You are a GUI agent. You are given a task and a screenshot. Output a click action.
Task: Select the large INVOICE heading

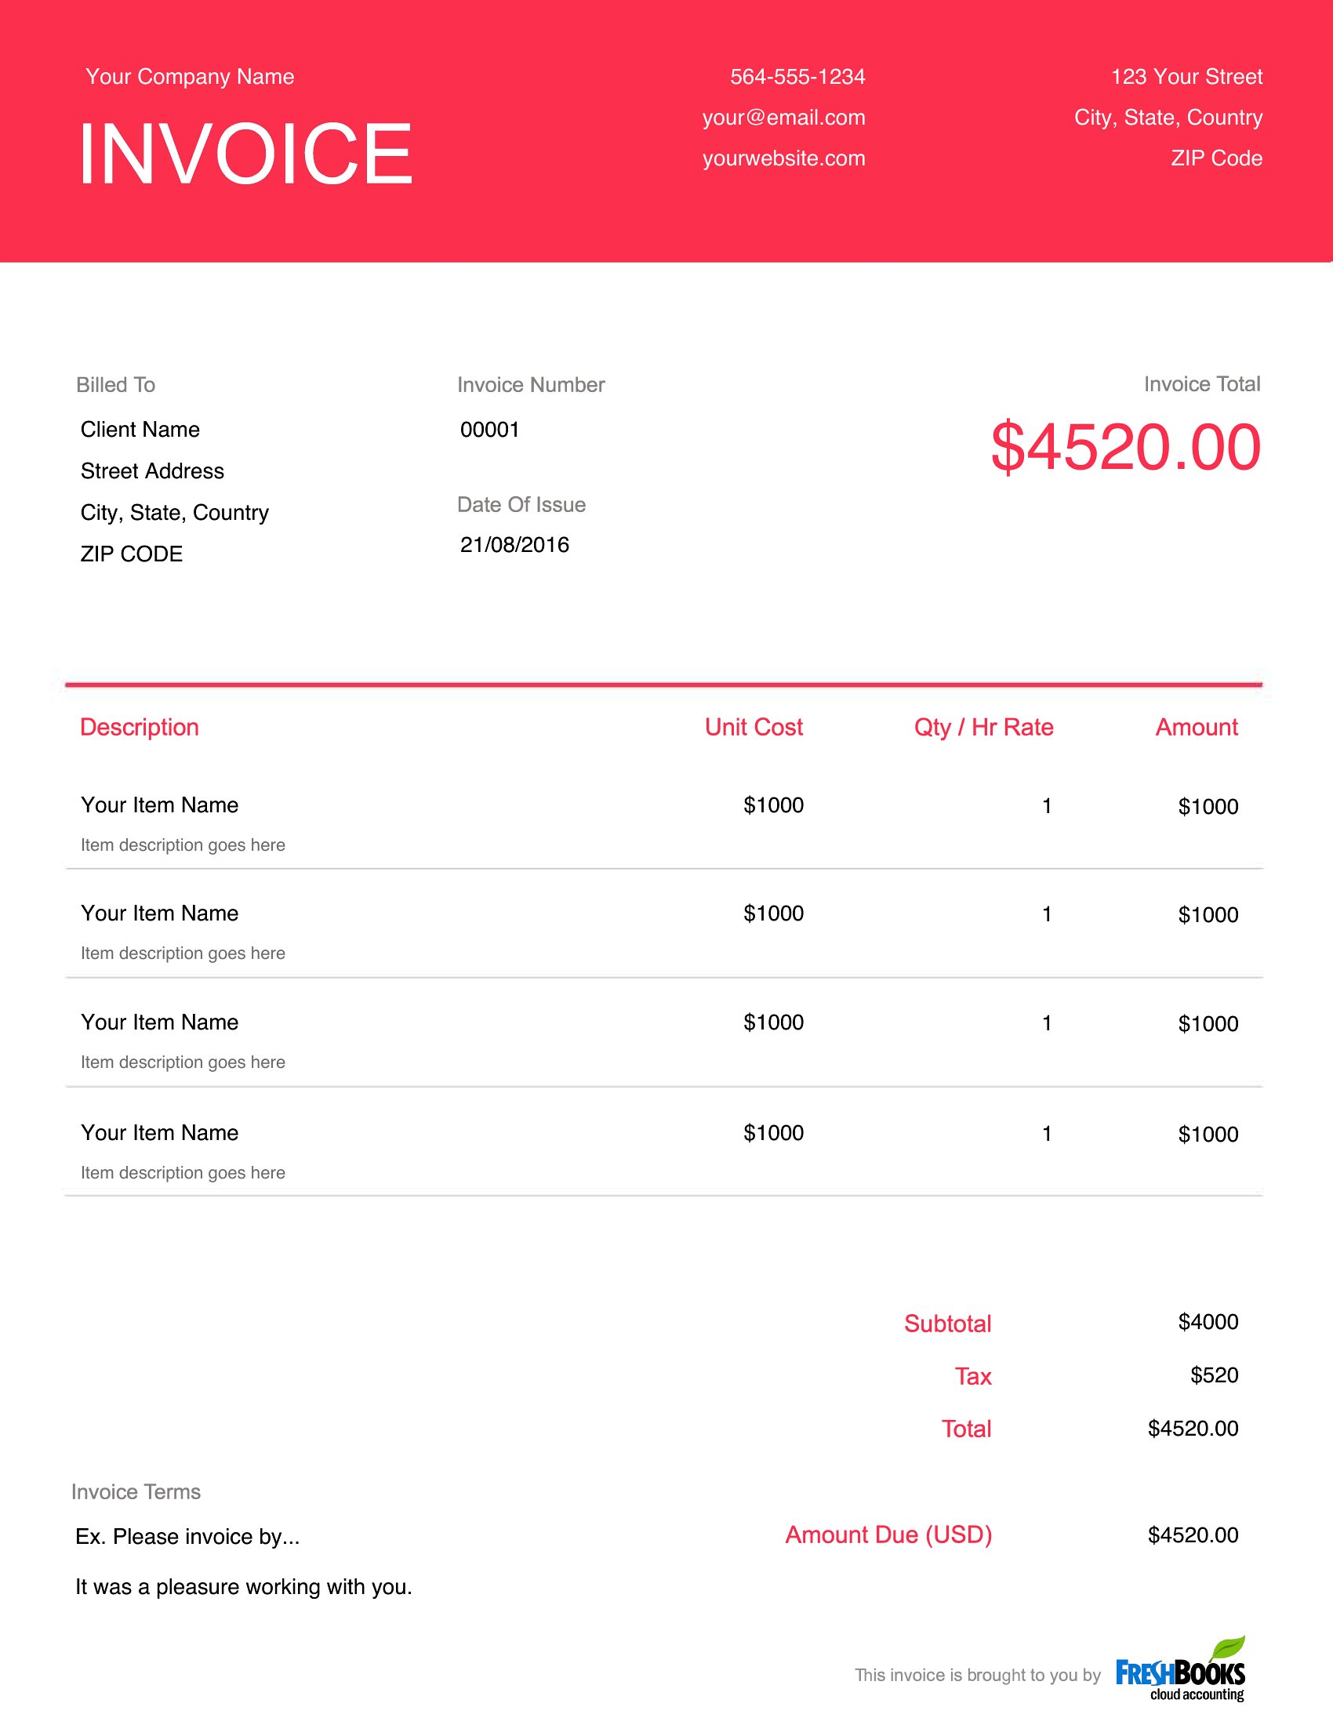click(x=245, y=154)
